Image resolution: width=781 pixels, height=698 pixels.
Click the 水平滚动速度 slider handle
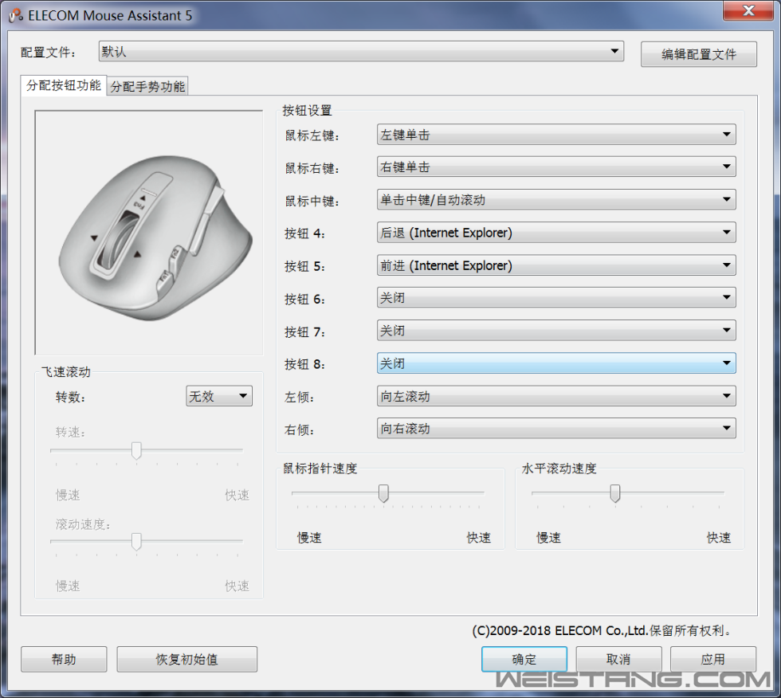[x=615, y=493]
